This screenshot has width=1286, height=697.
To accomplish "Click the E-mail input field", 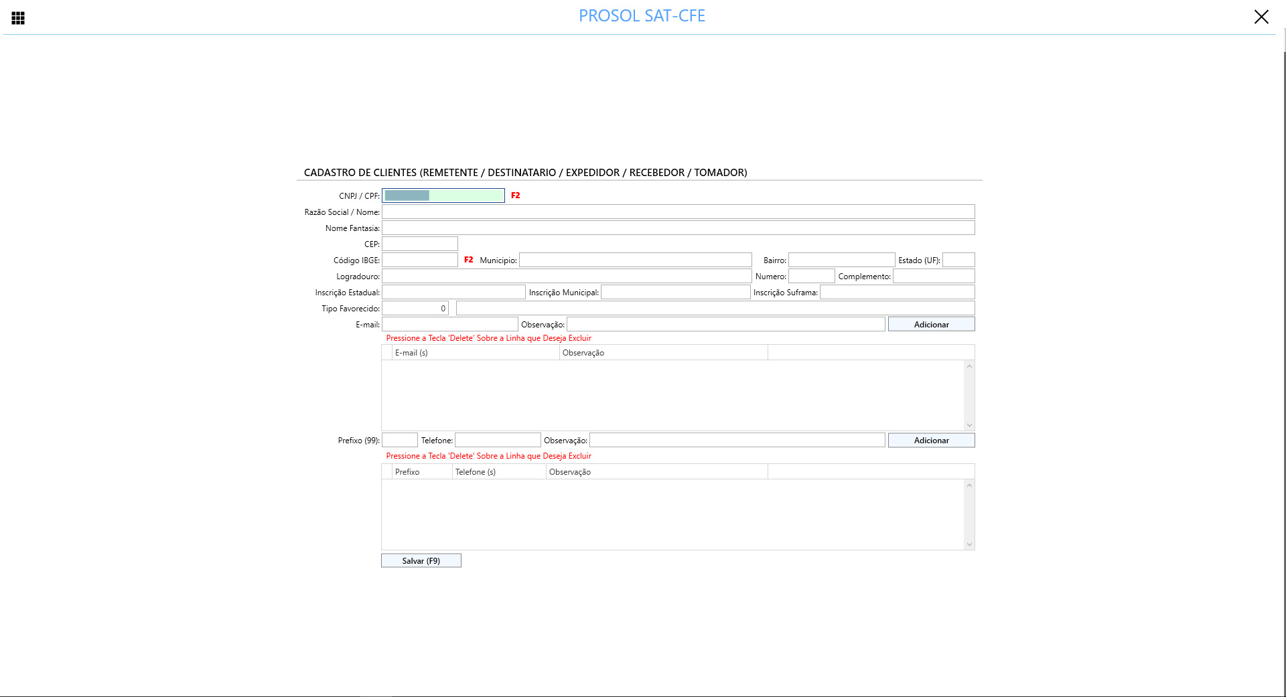I will pos(449,324).
